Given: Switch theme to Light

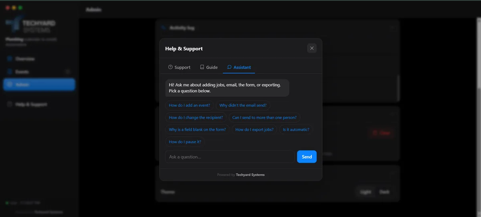Looking at the screenshot, I should click(365, 192).
